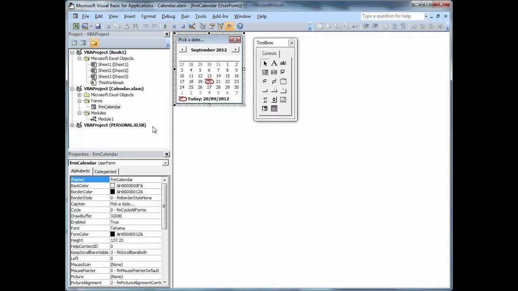Viewport: 518px width, 291px height.
Task: Collapse the VBAProject (Calendar.xlam) node
Action: 72,89
